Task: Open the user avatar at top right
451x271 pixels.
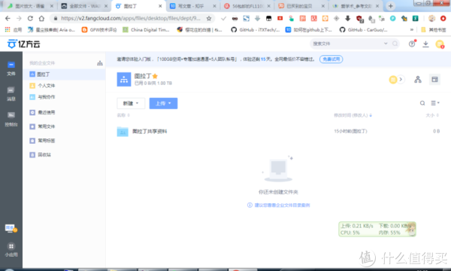Action: tap(440, 44)
